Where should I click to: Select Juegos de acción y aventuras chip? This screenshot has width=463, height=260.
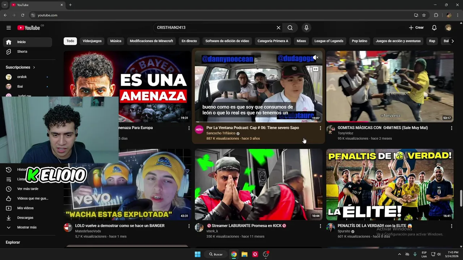point(398,41)
